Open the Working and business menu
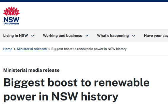The image size is (168, 107). 63,36
